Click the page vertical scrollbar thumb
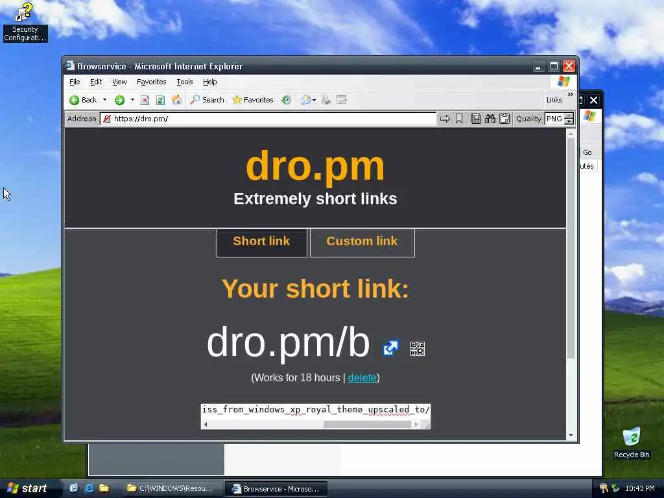The image size is (664, 498). 571,248
